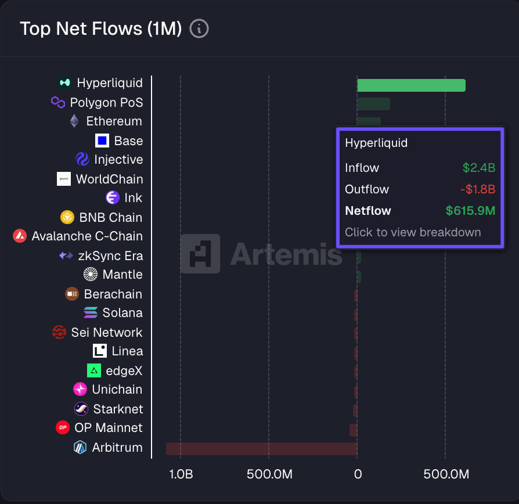Click the large red Arbitrum outflow bar
The height and width of the screenshot is (504, 519).
261,448
